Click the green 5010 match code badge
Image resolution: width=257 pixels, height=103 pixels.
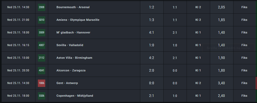pyautogui.click(x=42, y=20)
